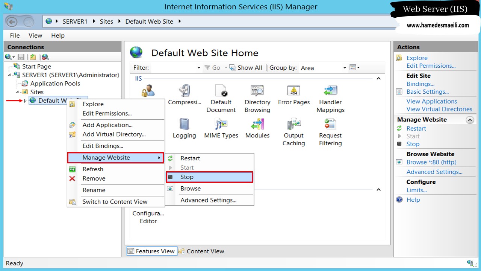
Task: Select Application Pools in Connections tree
Action: click(55, 84)
